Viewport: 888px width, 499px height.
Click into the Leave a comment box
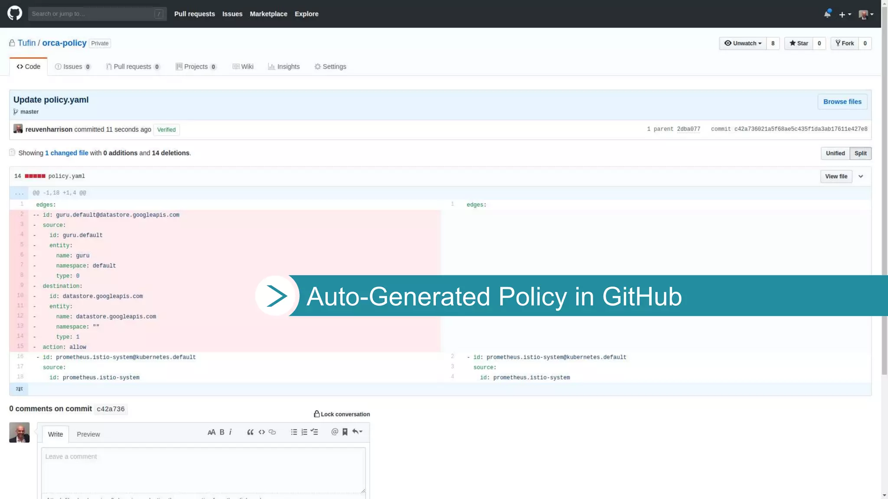point(203,470)
